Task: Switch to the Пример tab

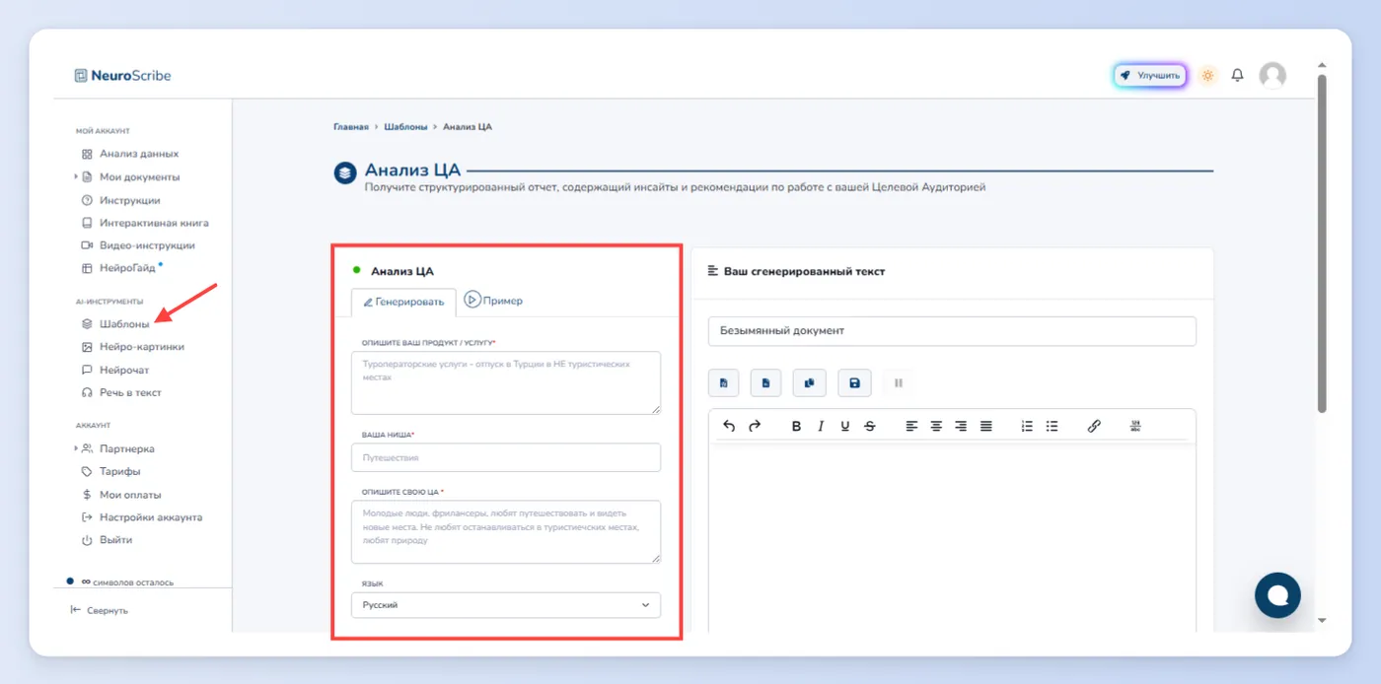Action: (x=493, y=300)
